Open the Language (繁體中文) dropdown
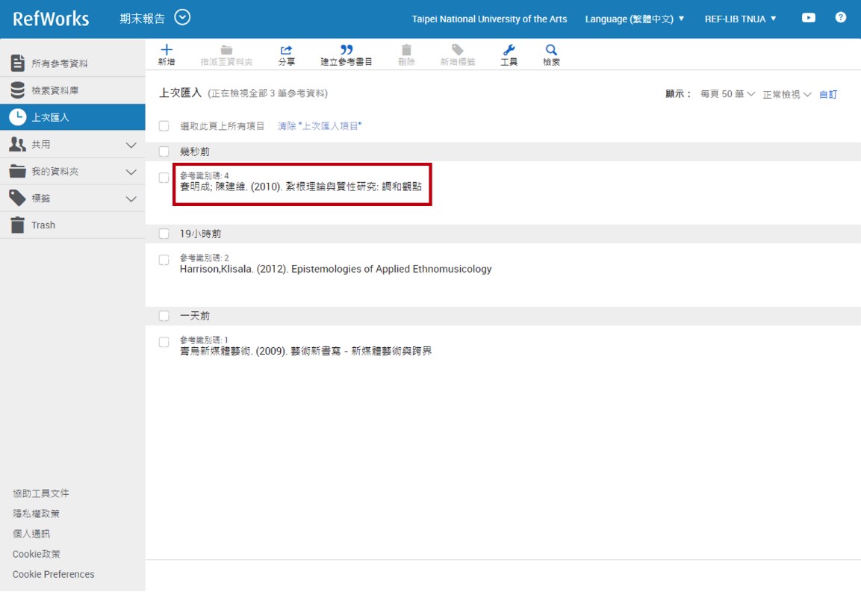This screenshot has height=592, width=861. pos(634,19)
